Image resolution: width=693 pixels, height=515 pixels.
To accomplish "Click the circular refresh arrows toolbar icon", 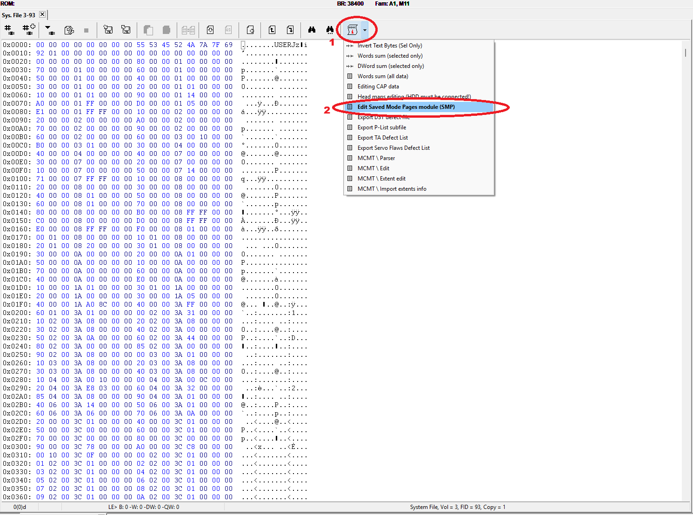I will [x=69, y=30].
